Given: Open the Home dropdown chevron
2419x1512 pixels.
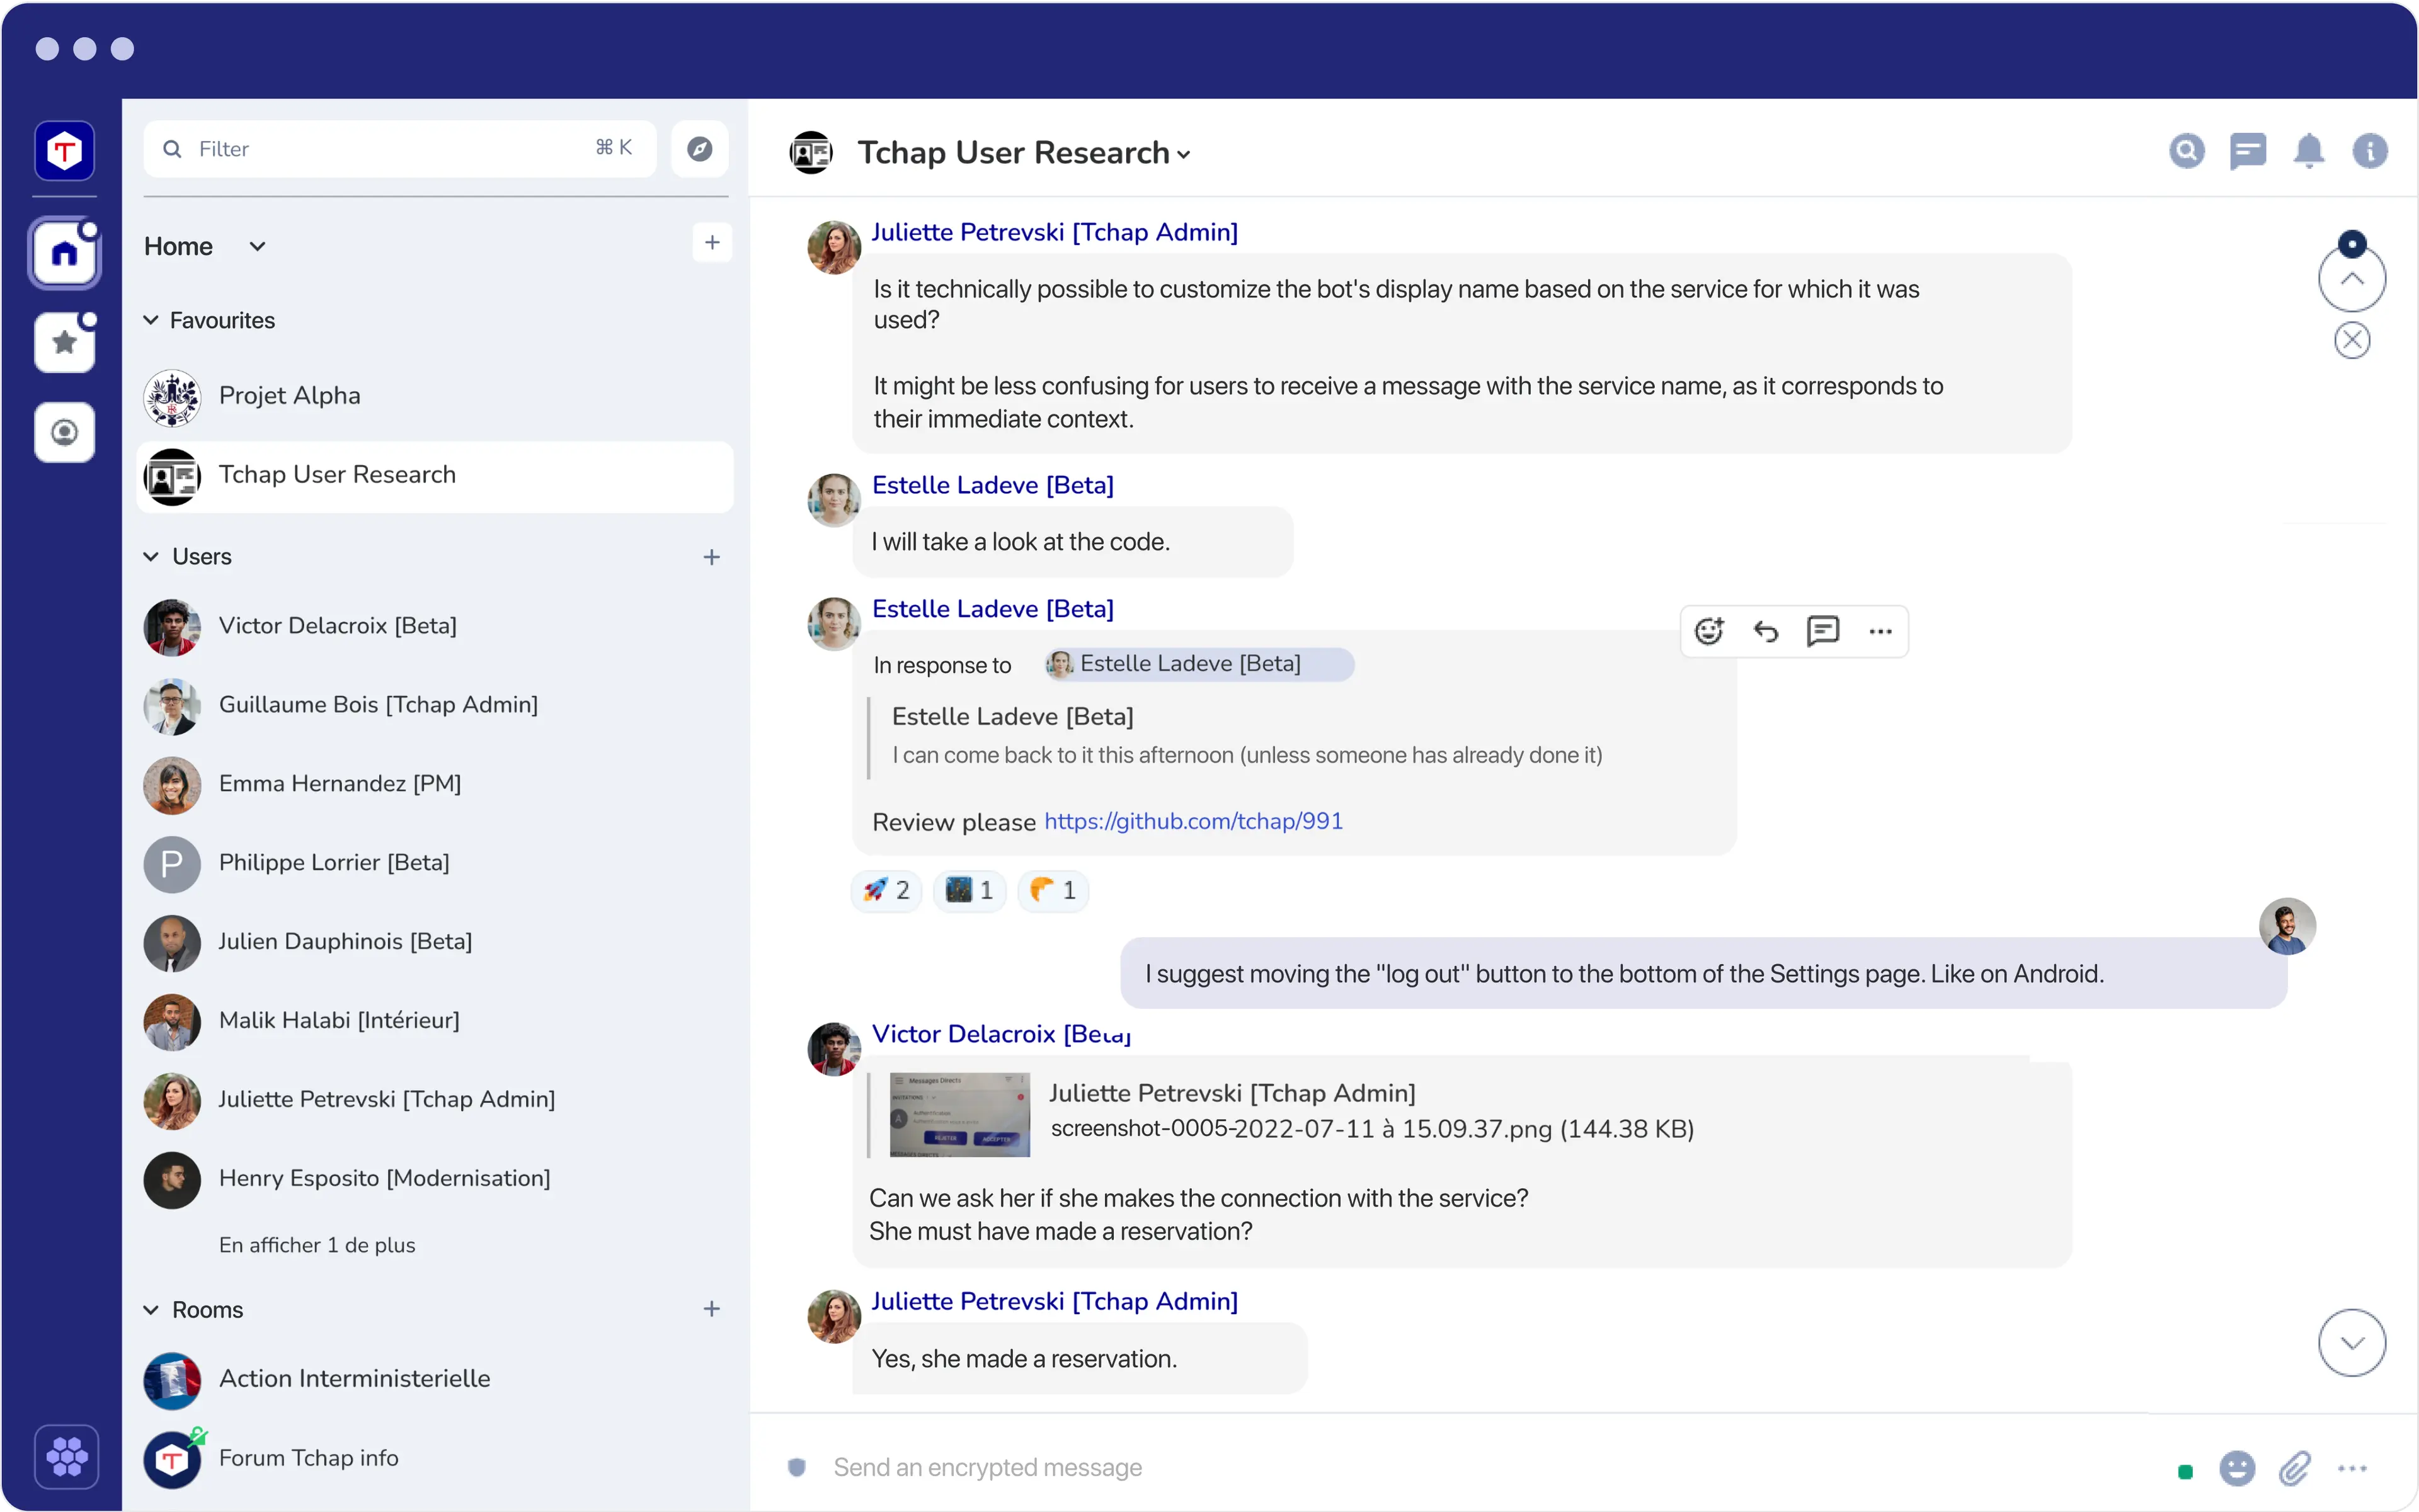Looking at the screenshot, I should [x=257, y=247].
